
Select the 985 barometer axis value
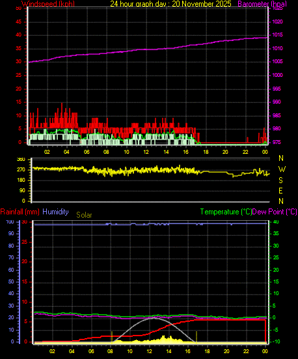click(277, 115)
